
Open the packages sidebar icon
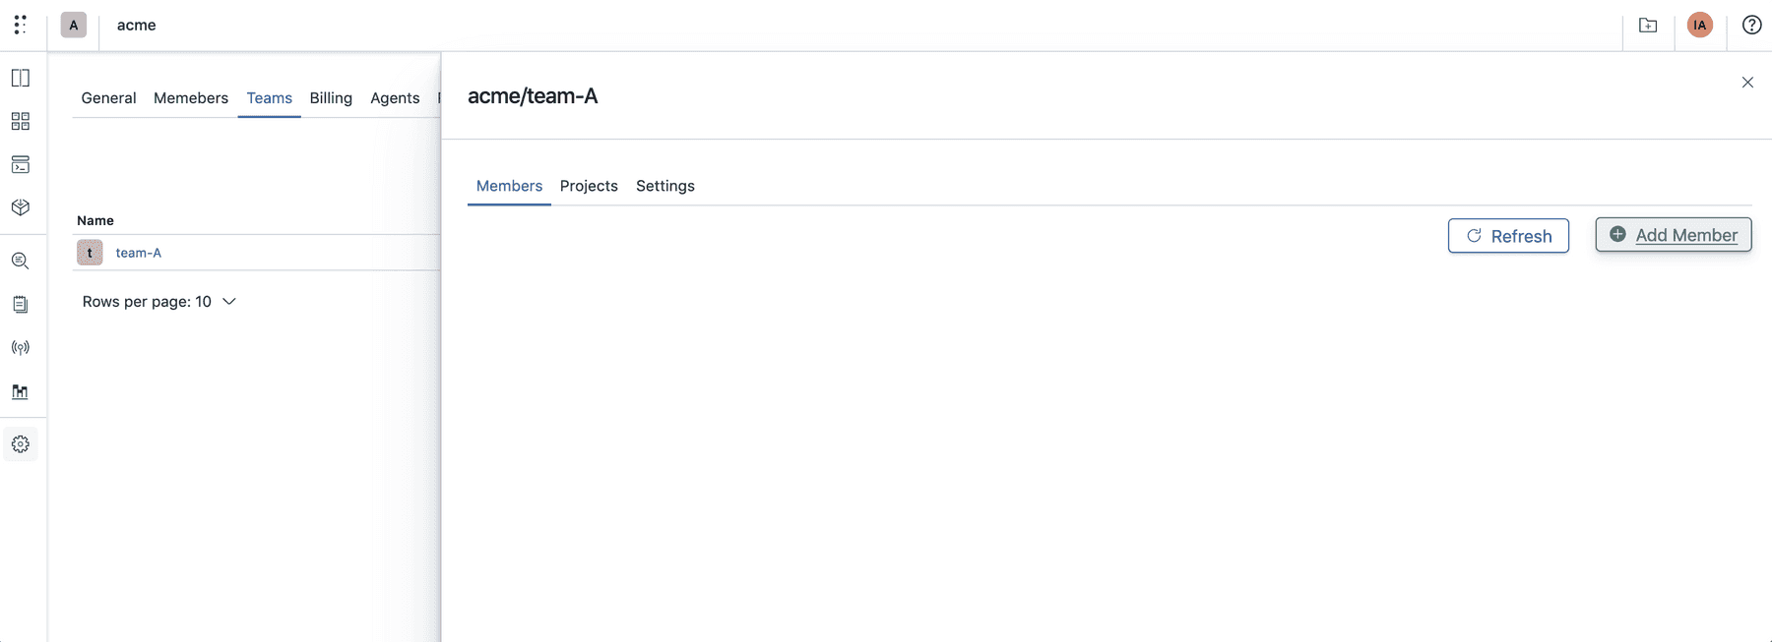pos(20,207)
